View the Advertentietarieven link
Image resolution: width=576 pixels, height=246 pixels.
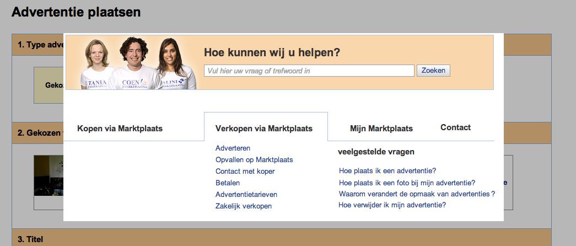click(x=246, y=195)
